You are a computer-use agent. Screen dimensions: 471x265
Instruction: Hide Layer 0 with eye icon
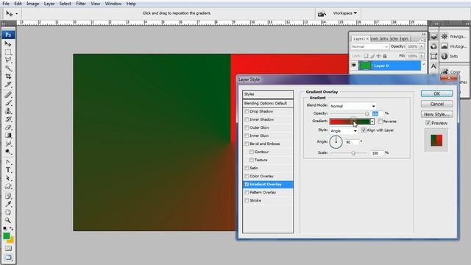[354, 66]
